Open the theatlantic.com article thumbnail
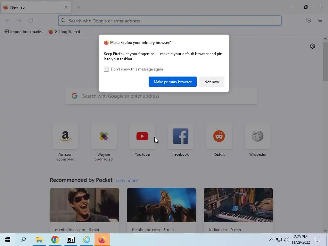The image size is (328, 246). tap(161, 205)
